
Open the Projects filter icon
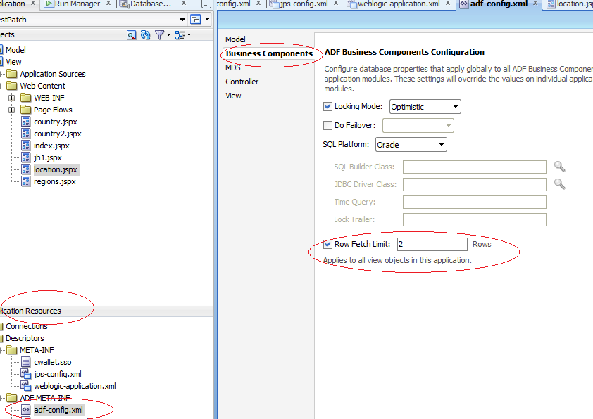coord(159,34)
